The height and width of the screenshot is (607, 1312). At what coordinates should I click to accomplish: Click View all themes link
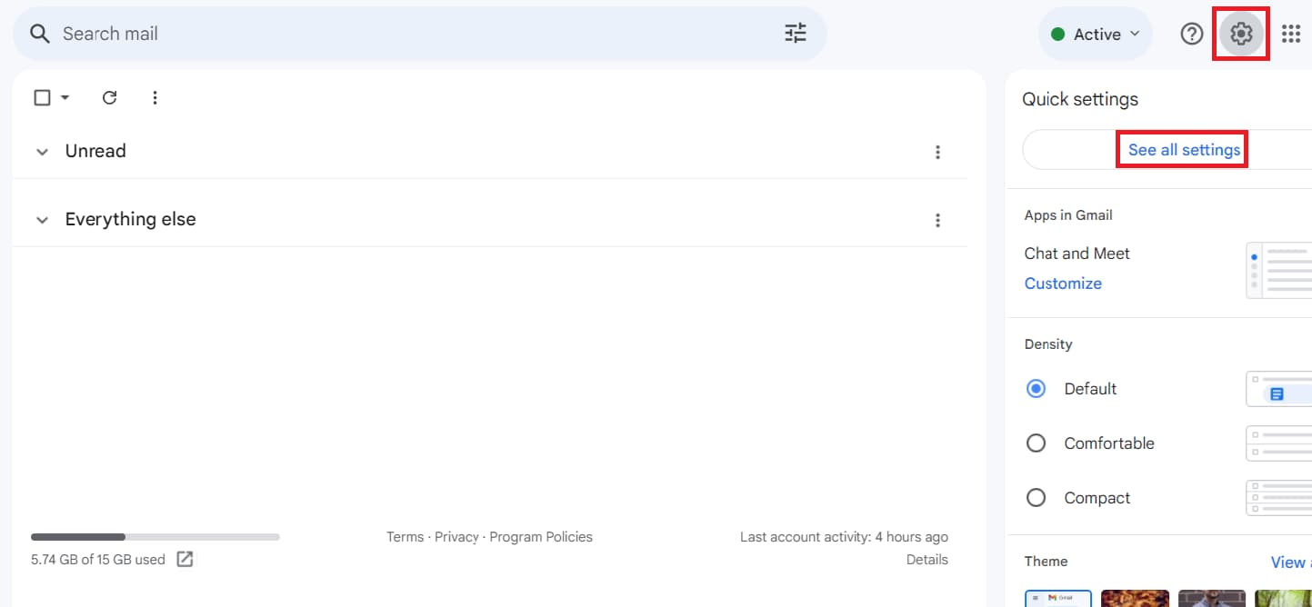[x=1291, y=562]
